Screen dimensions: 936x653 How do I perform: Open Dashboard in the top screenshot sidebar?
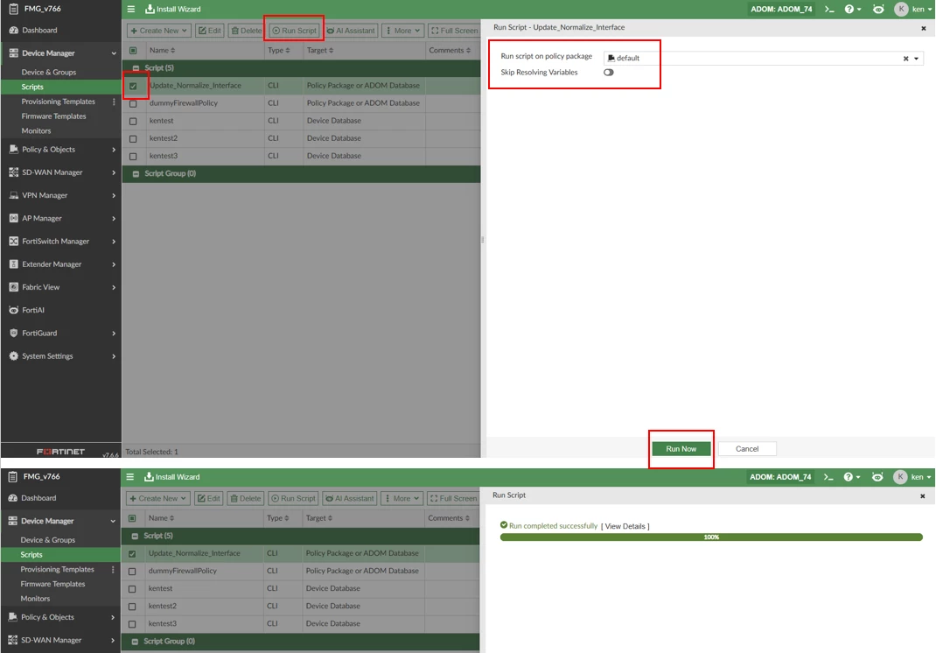(39, 30)
